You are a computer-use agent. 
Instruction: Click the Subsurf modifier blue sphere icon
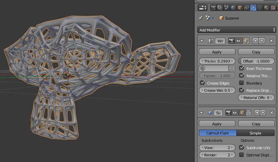[x=210, y=113]
